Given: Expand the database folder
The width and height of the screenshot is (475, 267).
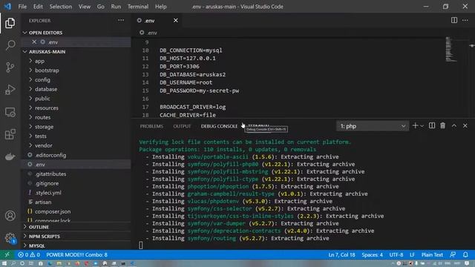Looking at the screenshot, I should pos(76,89).
